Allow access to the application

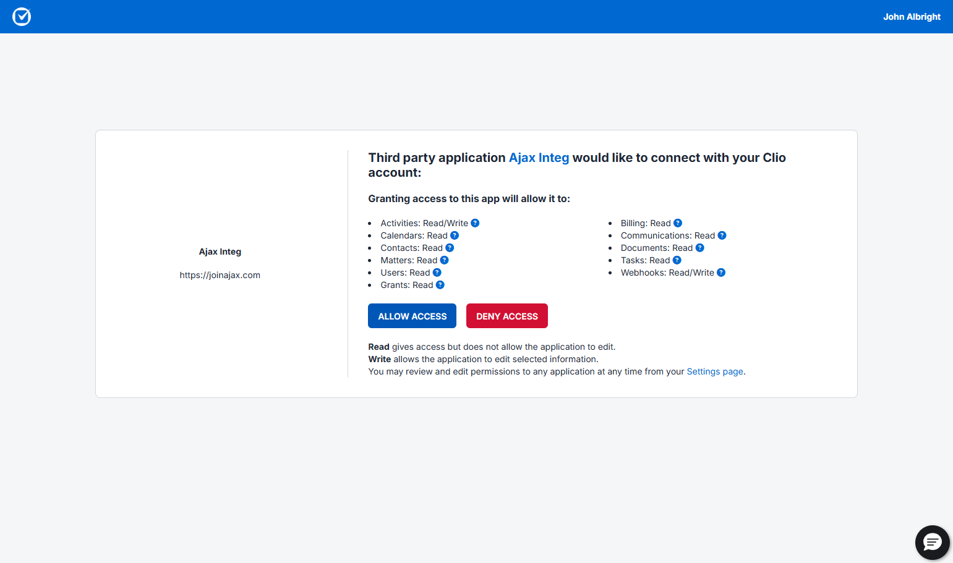(x=412, y=316)
